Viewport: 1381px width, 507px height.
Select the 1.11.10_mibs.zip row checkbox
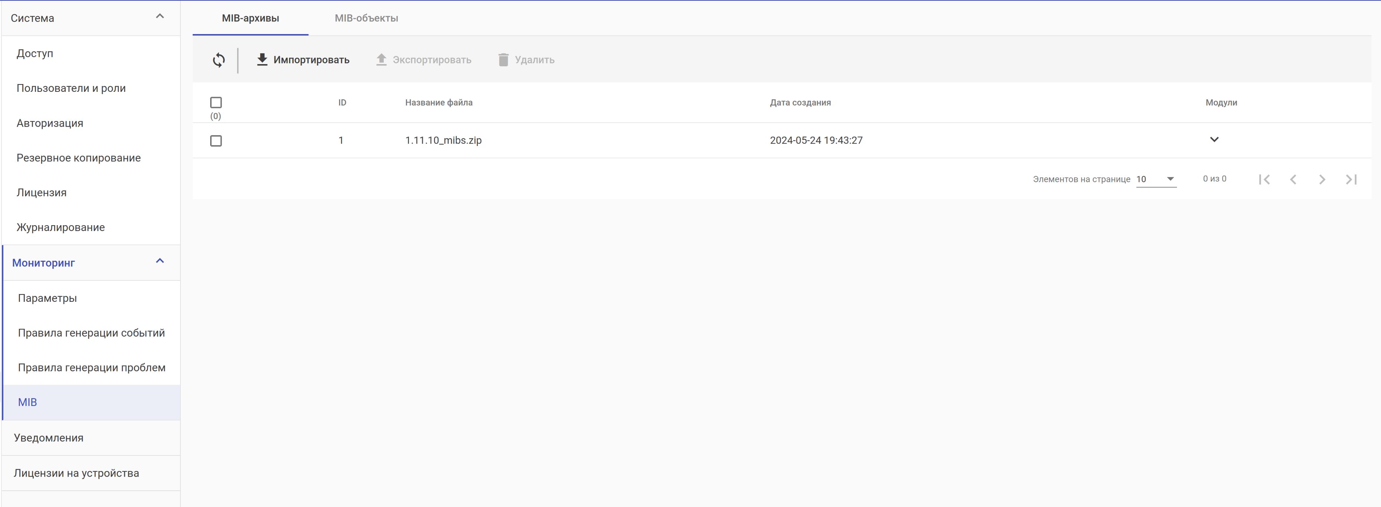click(x=216, y=140)
